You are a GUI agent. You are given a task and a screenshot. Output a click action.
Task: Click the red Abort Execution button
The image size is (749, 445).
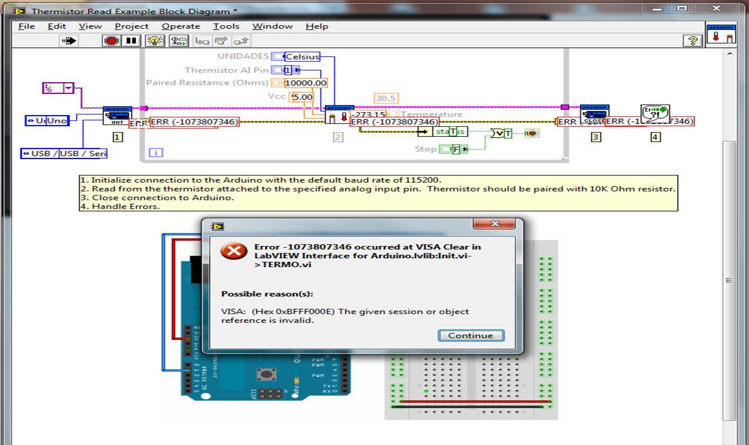click(x=110, y=41)
